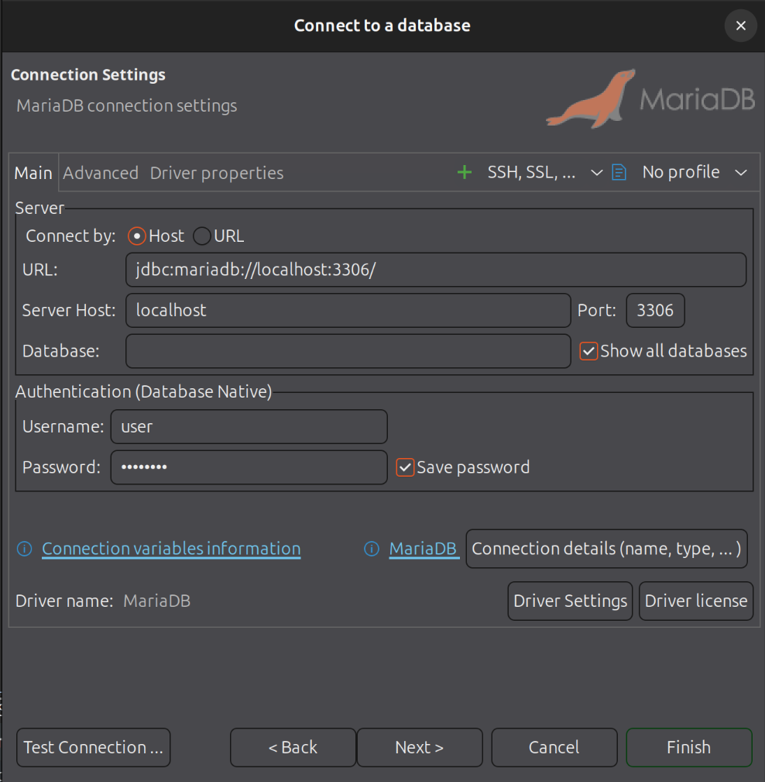The height and width of the screenshot is (782, 765).
Task: Toggle the Save password checkbox
Action: [x=405, y=467]
